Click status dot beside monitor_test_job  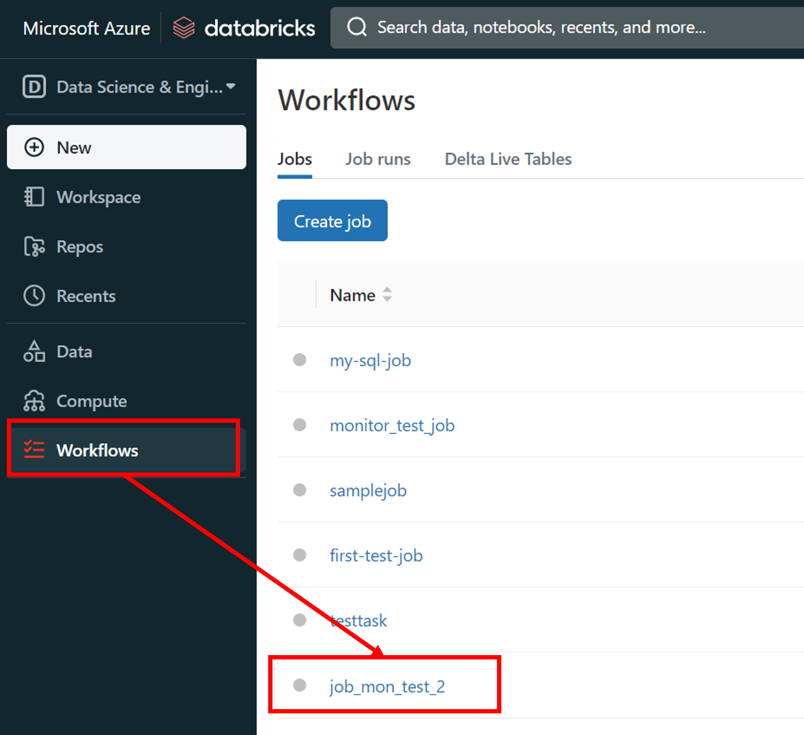pos(300,425)
